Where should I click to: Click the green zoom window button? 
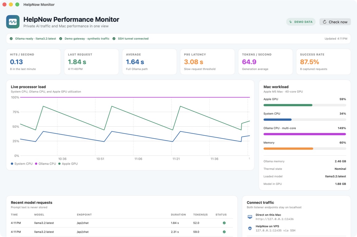[17, 4]
